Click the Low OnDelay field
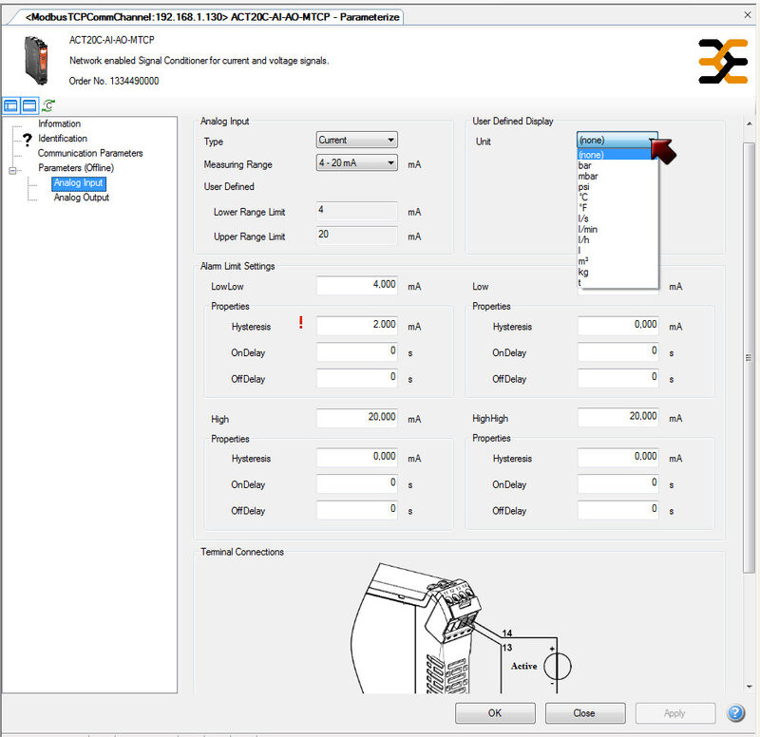The image size is (760, 737). tap(618, 351)
